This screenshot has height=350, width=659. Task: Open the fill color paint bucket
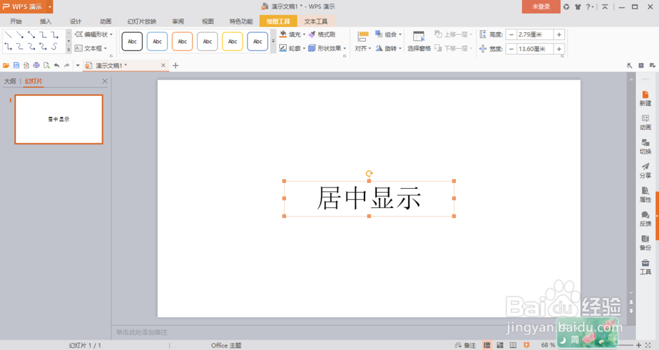[283, 34]
